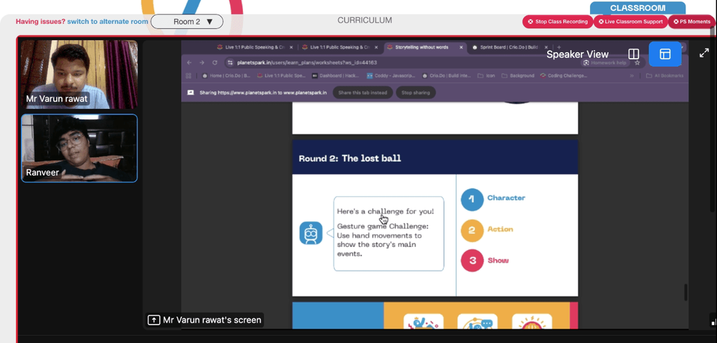Click the number 1 Character circle
The width and height of the screenshot is (717, 343).
(472, 198)
